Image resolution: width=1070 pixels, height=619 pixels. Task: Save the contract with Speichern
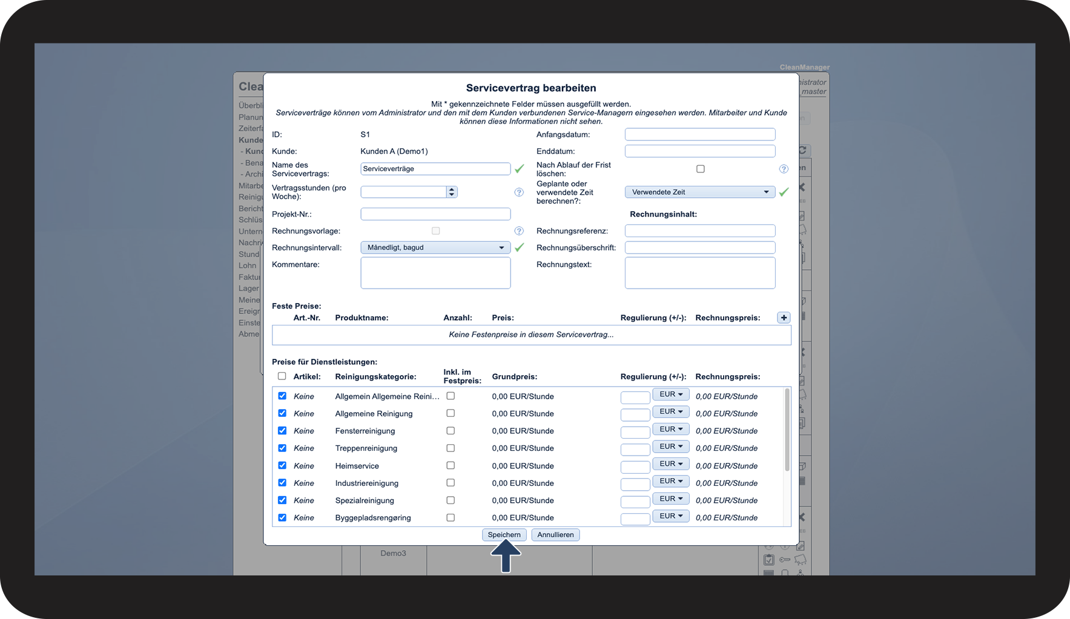pyautogui.click(x=504, y=535)
